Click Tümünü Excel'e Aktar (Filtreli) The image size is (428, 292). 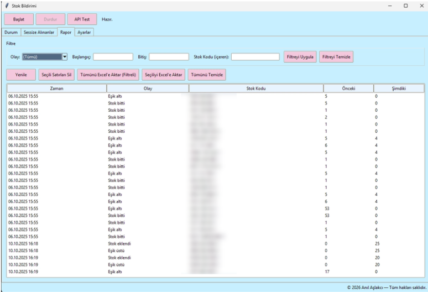[x=108, y=75]
